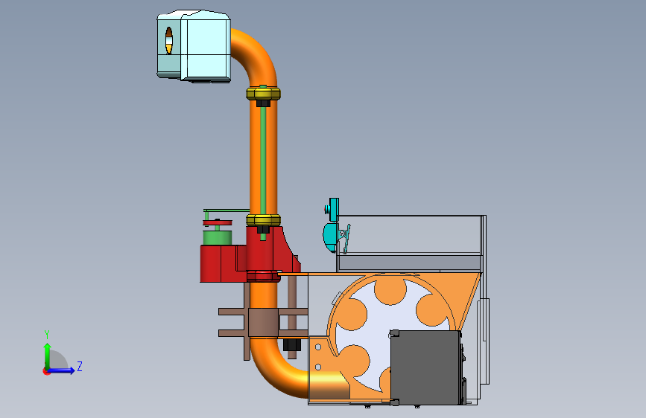Pick the oval opening on the light blue box

pyautogui.click(x=169, y=40)
